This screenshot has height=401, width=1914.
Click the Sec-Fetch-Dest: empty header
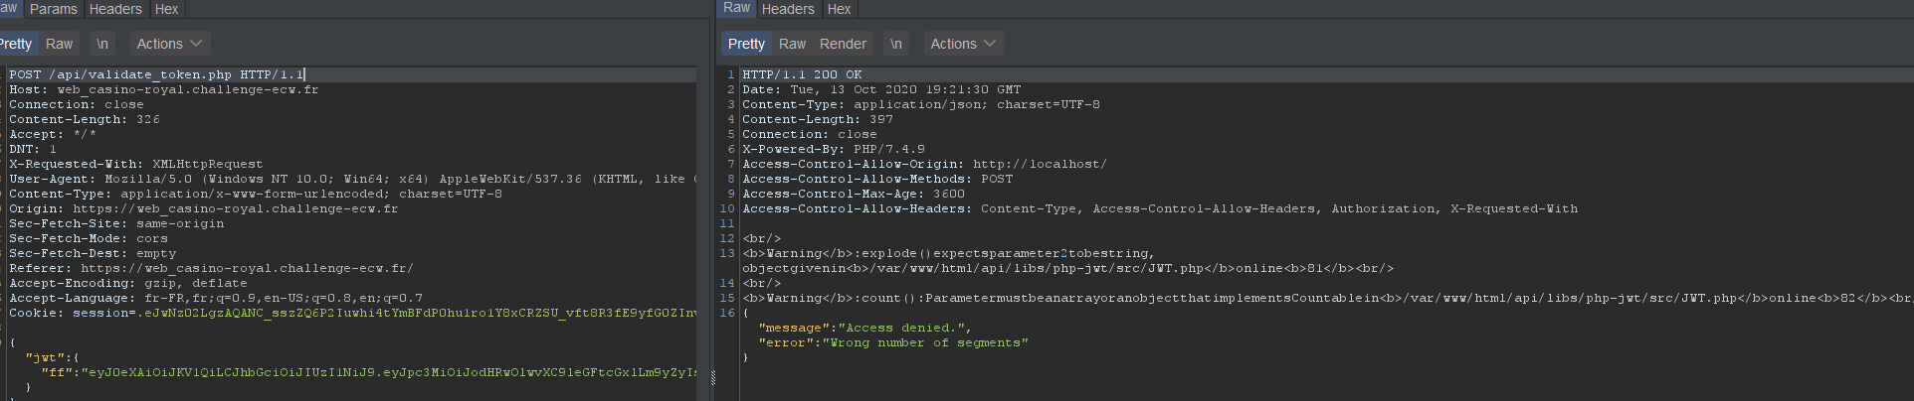click(x=93, y=253)
